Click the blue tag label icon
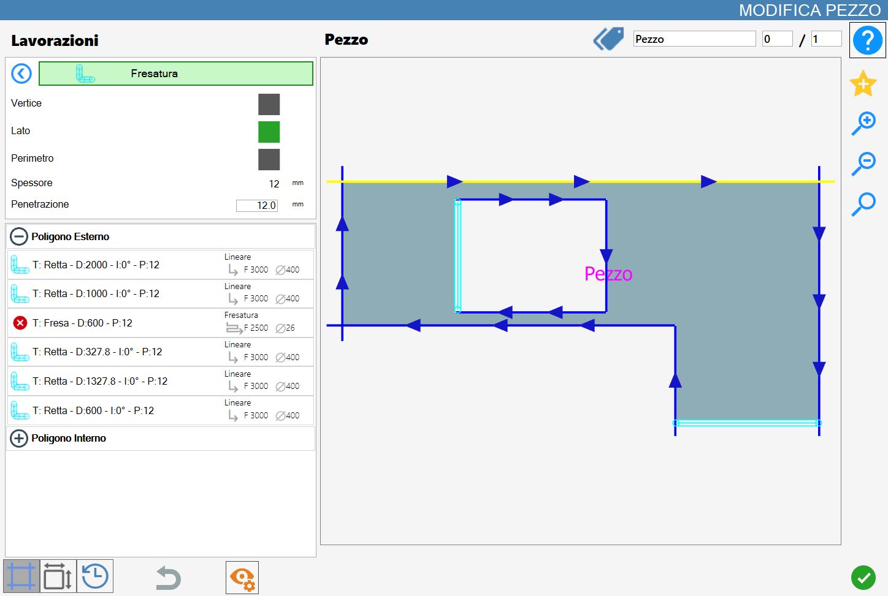The image size is (888, 596). (608, 39)
